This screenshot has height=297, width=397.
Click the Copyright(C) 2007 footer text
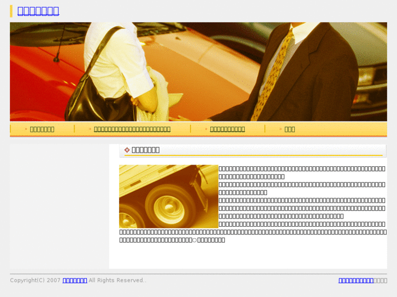point(35,280)
